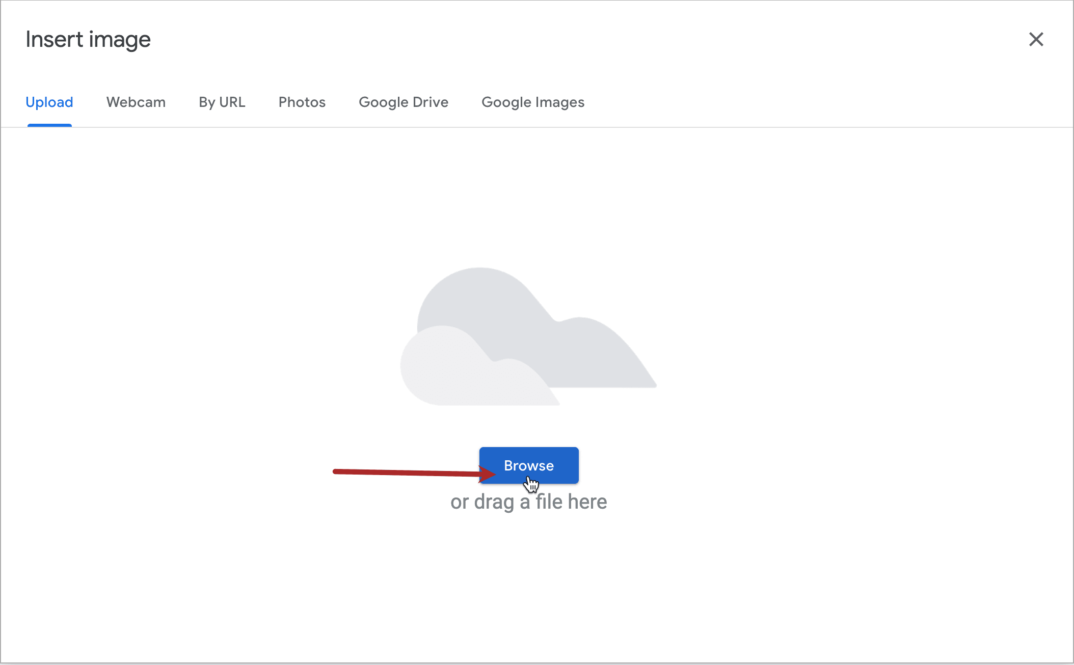Select the Upload tab
Viewport: 1074px width, 665px height.
tap(49, 102)
